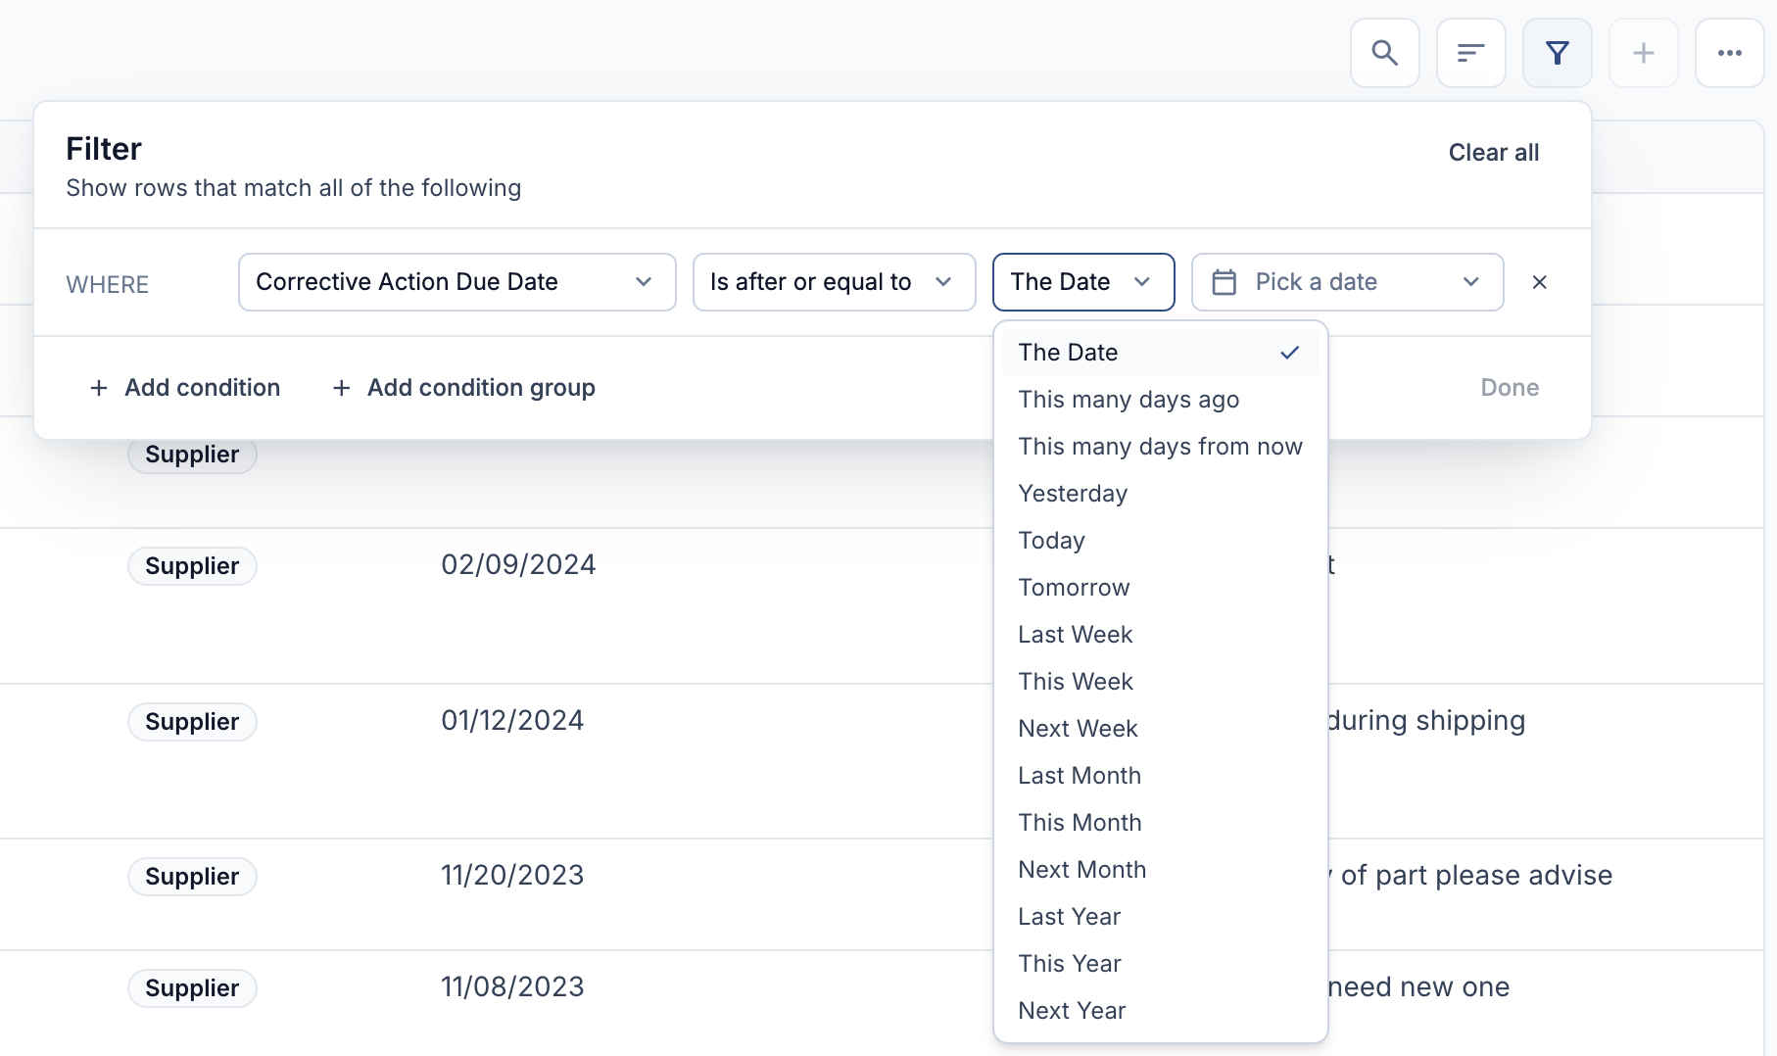The width and height of the screenshot is (1777, 1056).
Task: Collapse the 'The Date' type dropdown
Action: coord(1083,282)
